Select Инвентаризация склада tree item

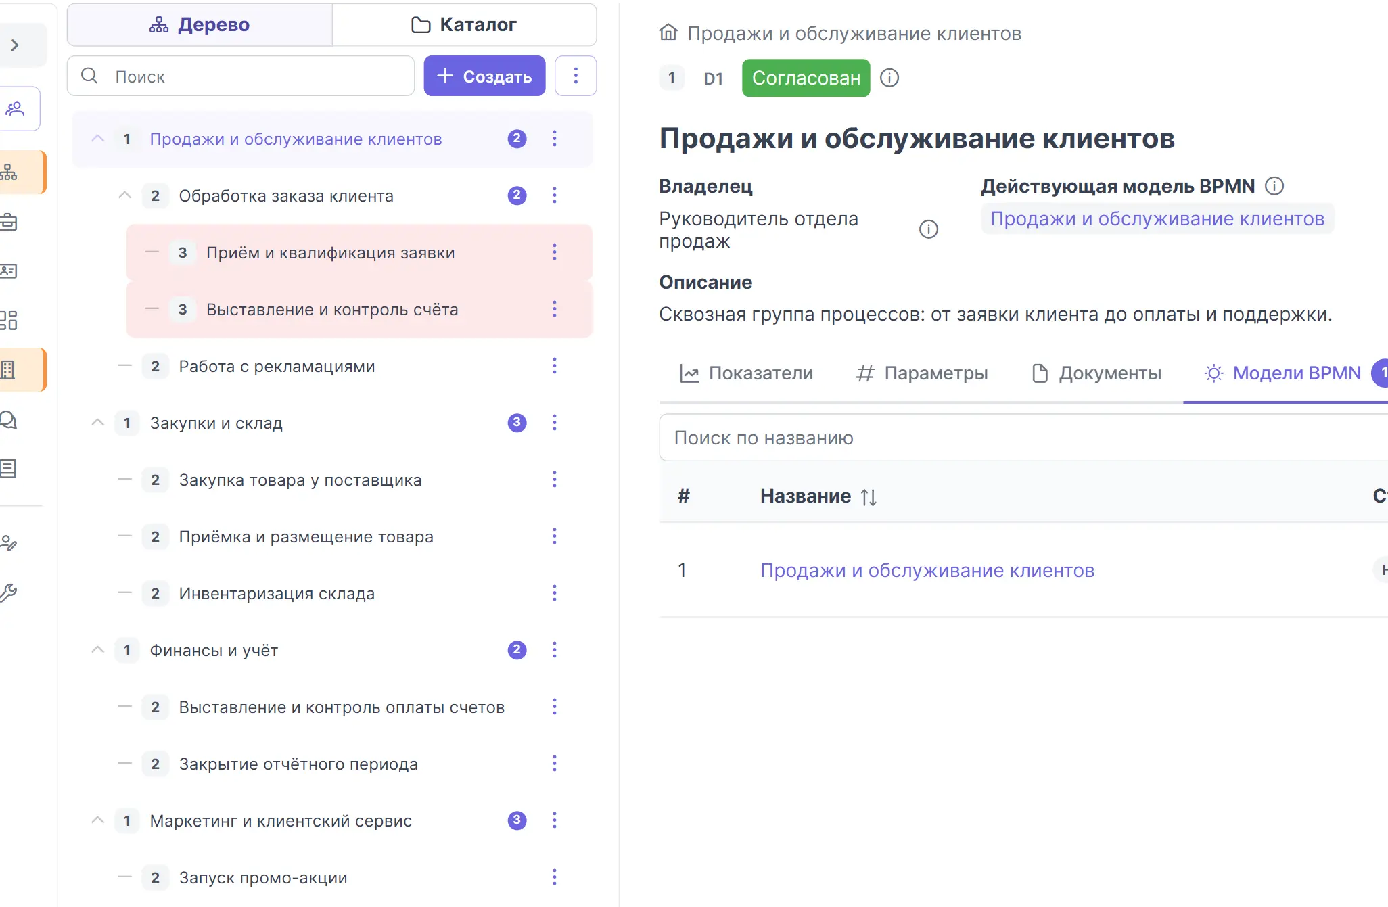pos(277,593)
